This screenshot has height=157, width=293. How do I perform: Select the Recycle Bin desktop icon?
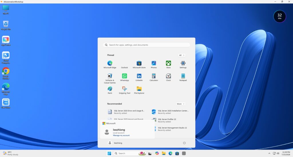pos(6,25)
